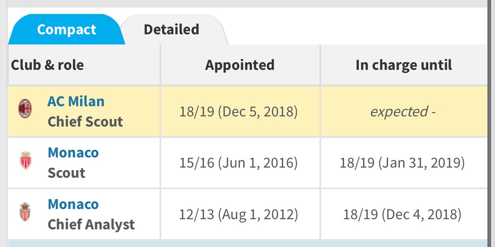Click the Monaco crest beside Scout role
The width and height of the screenshot is (495, 247).
tap(26, 160)
